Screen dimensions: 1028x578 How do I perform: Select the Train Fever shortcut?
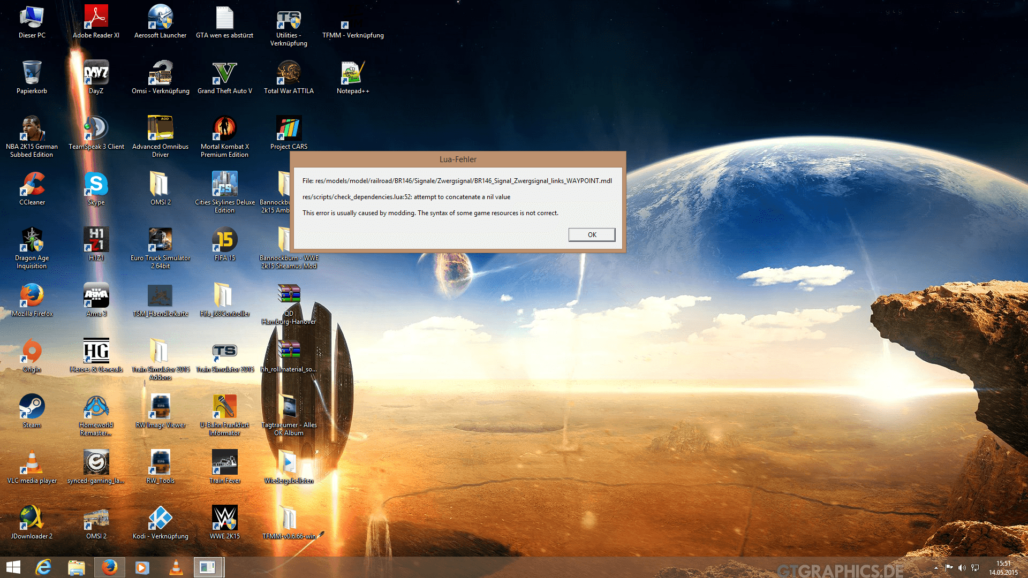coord(225,468)
